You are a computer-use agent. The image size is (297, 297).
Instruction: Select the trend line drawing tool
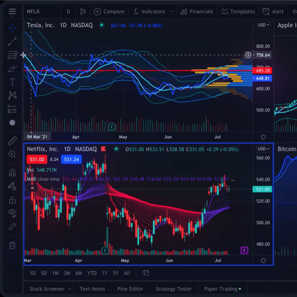point(13,41)
